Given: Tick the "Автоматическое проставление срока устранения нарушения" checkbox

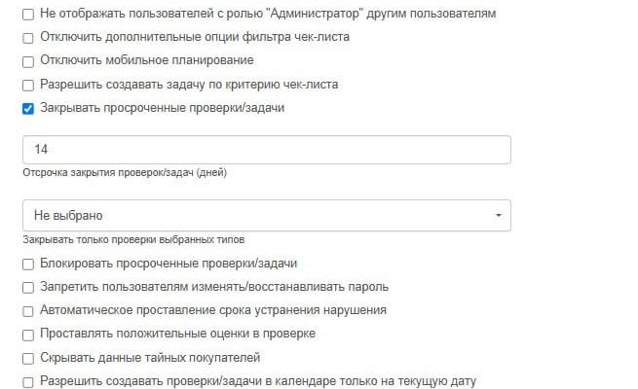Looking at the screenshot, I should coord(28,310).
